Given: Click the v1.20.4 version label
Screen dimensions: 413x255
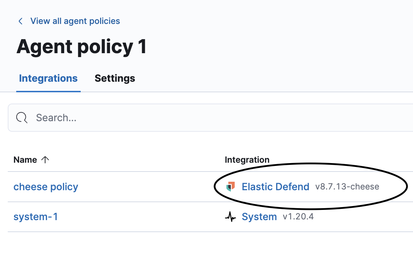Looking at the screenshot, I should 298,217.
